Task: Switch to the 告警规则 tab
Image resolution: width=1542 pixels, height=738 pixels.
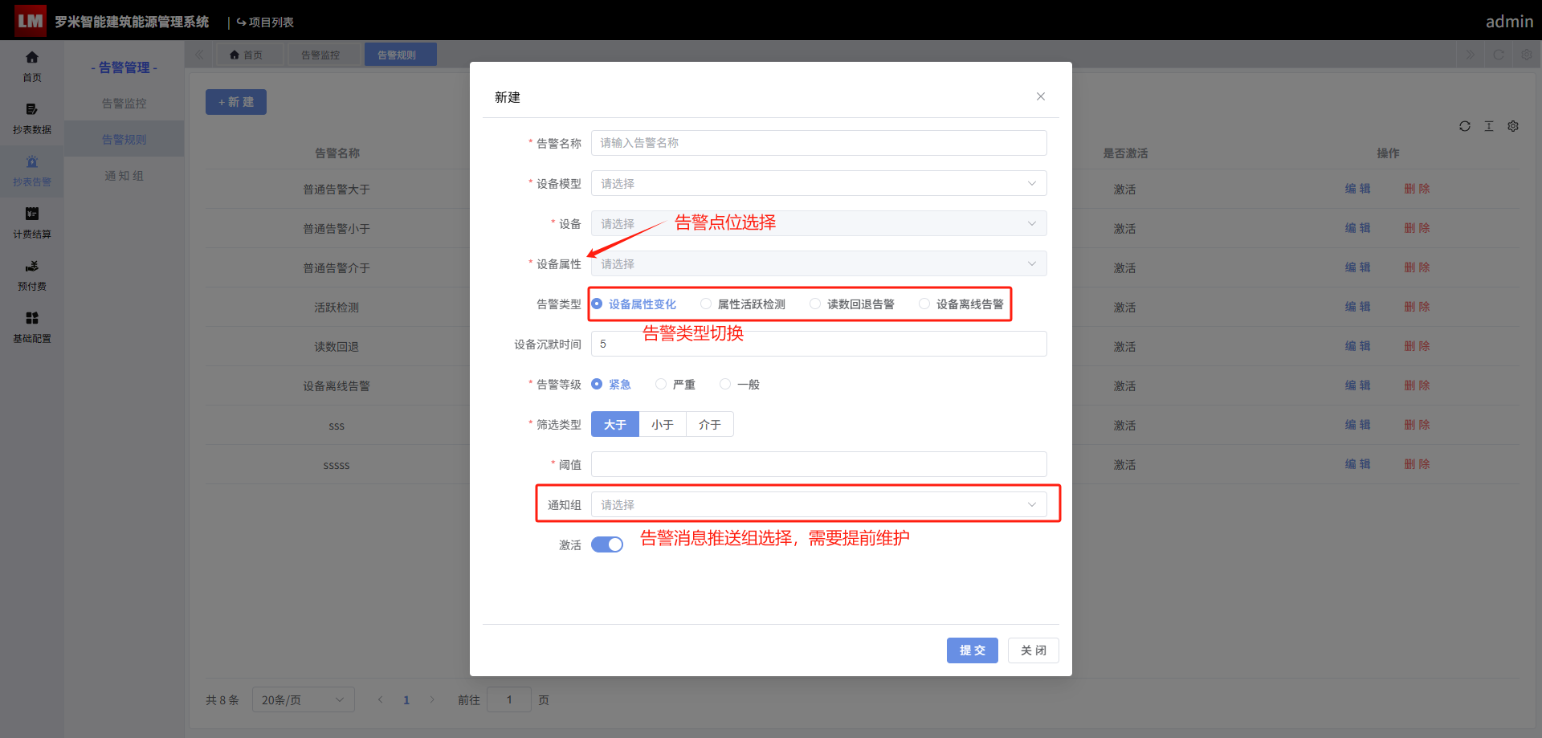Action: coord(400,55)
